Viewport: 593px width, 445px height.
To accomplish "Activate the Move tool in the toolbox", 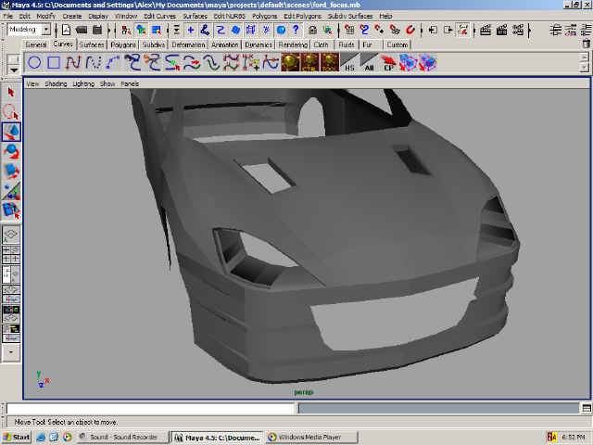I will [x=11, y=132].
